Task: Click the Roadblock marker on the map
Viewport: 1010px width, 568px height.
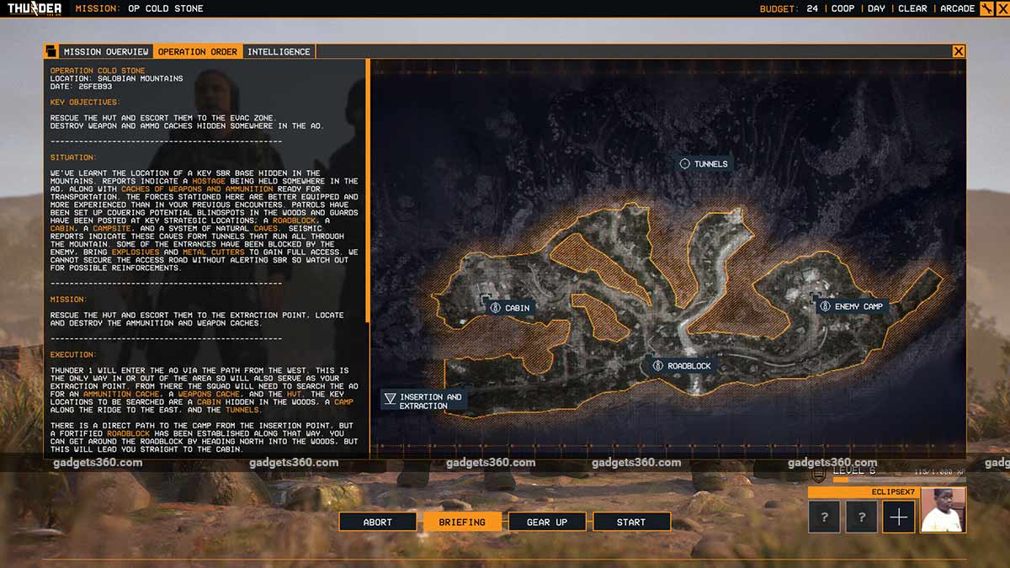Action: (682, 366)
